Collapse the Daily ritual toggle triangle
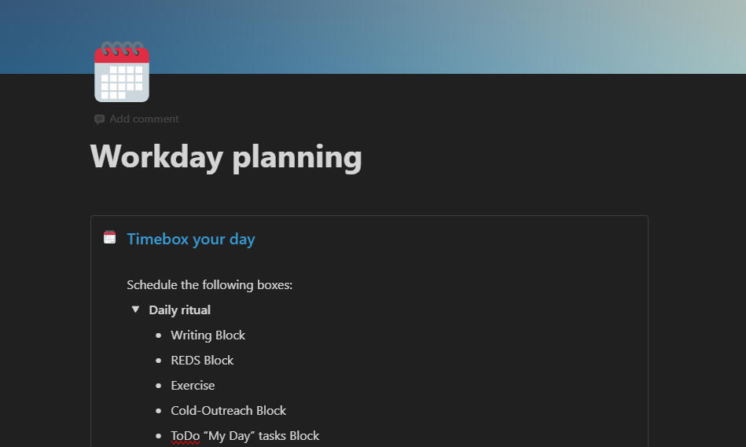The width and height of the screenshot is (746, 447). pyautogui.click(x=135, y=310)
